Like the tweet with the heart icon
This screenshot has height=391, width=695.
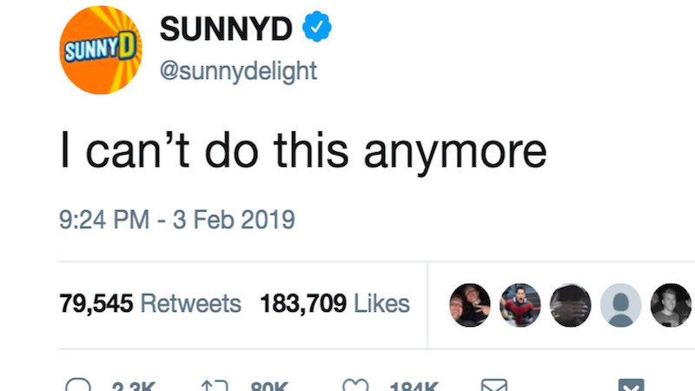(354, 385)
